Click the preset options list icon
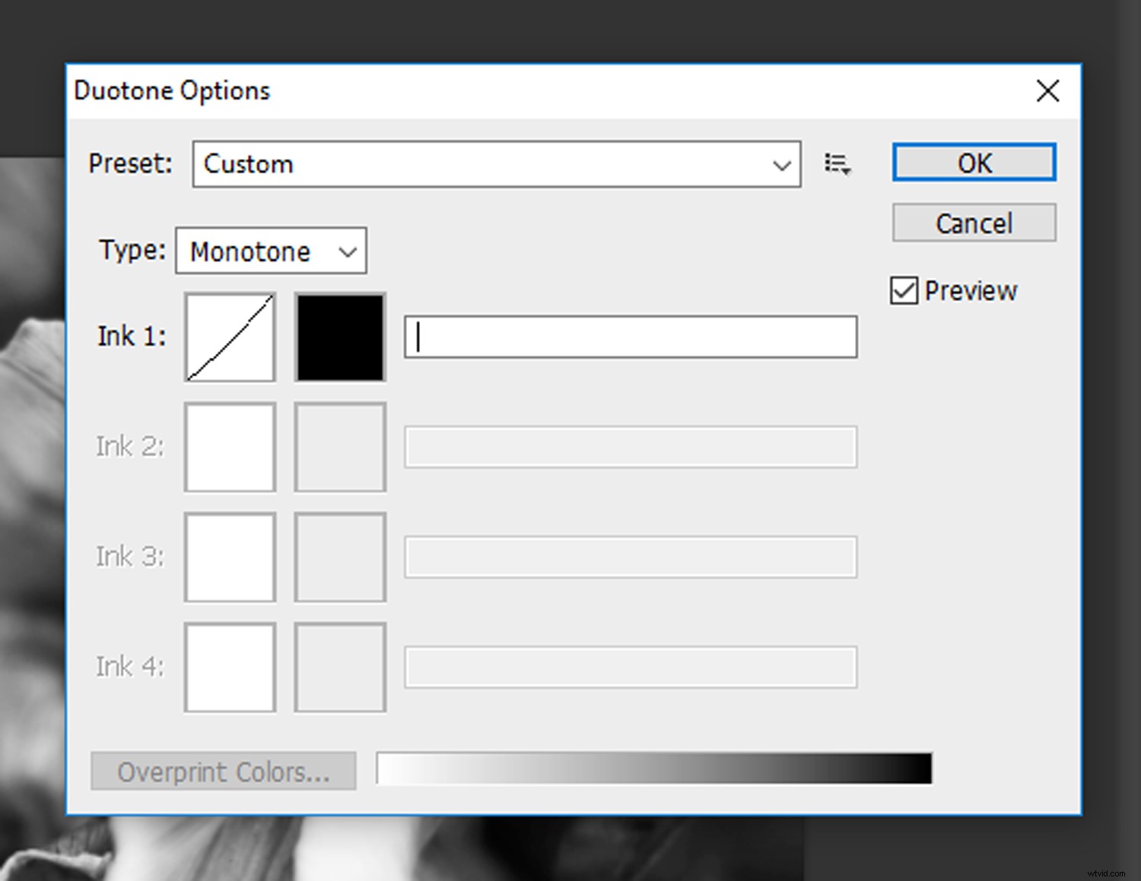Image resolution: width=1141 pixels, height=881 pixels. [x=837, y=164]
